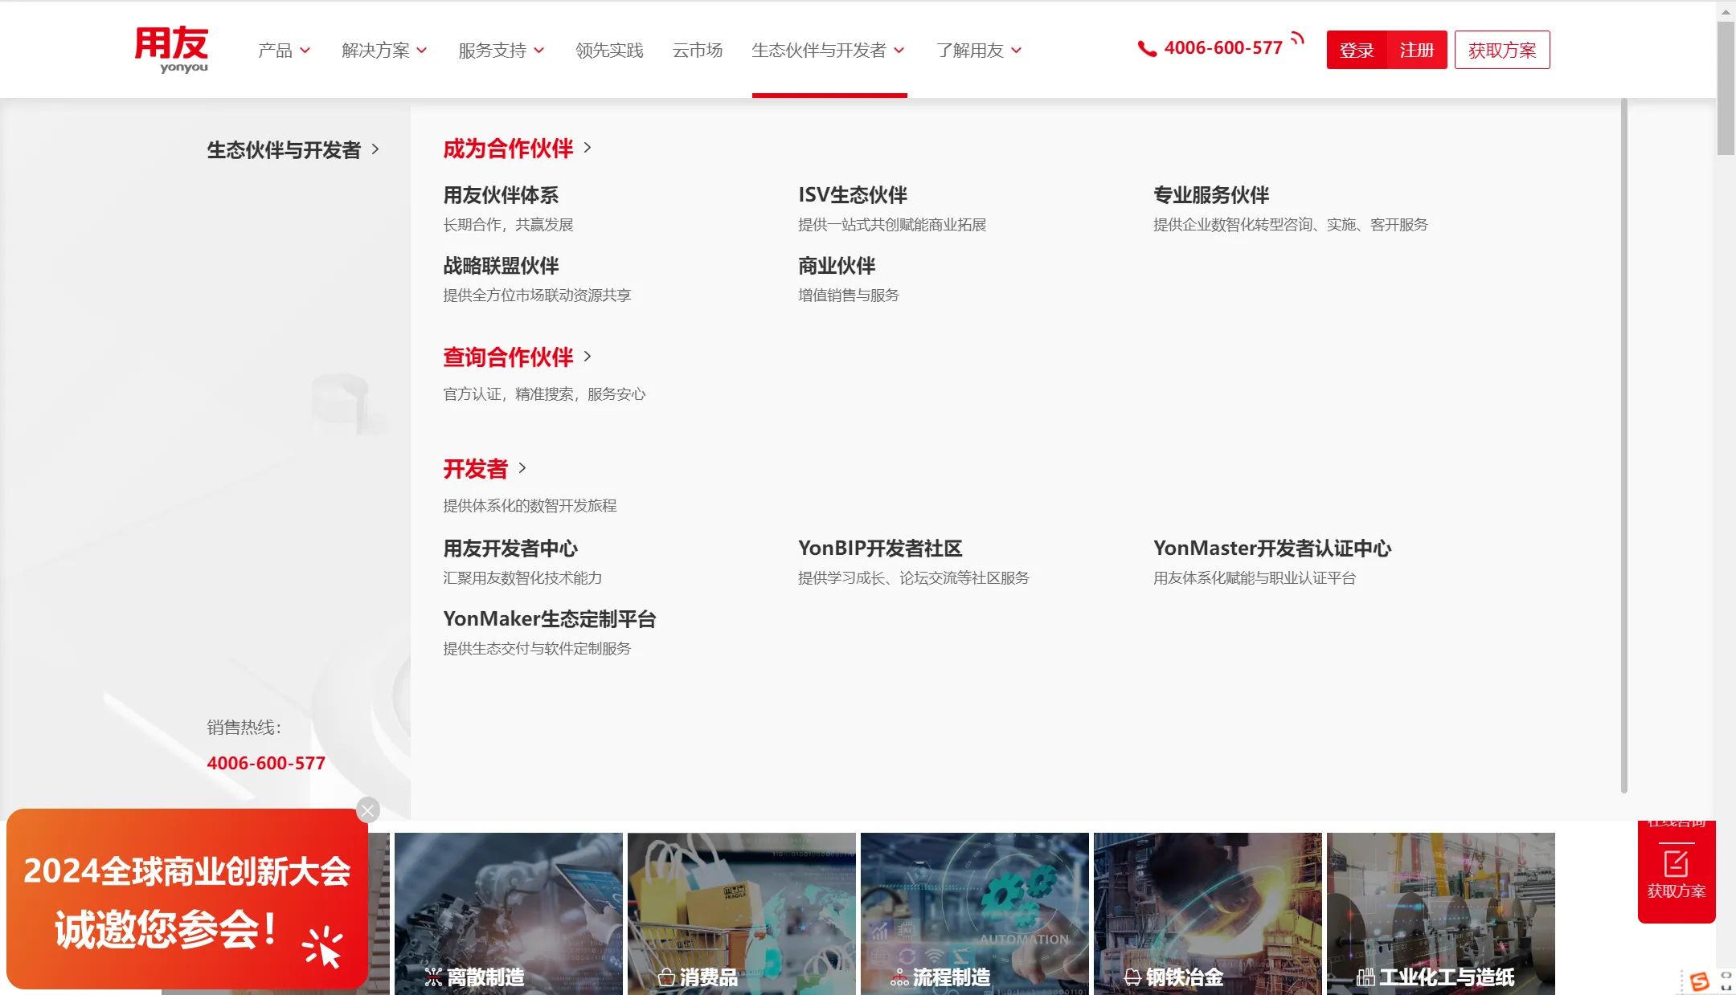Click the yonyou logo
Viewport: 1736px width, 995px height.
pos(171,50)
